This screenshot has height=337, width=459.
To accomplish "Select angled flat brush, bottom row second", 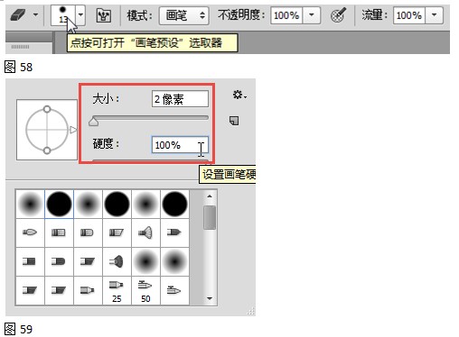I will (x=59, y=290).
